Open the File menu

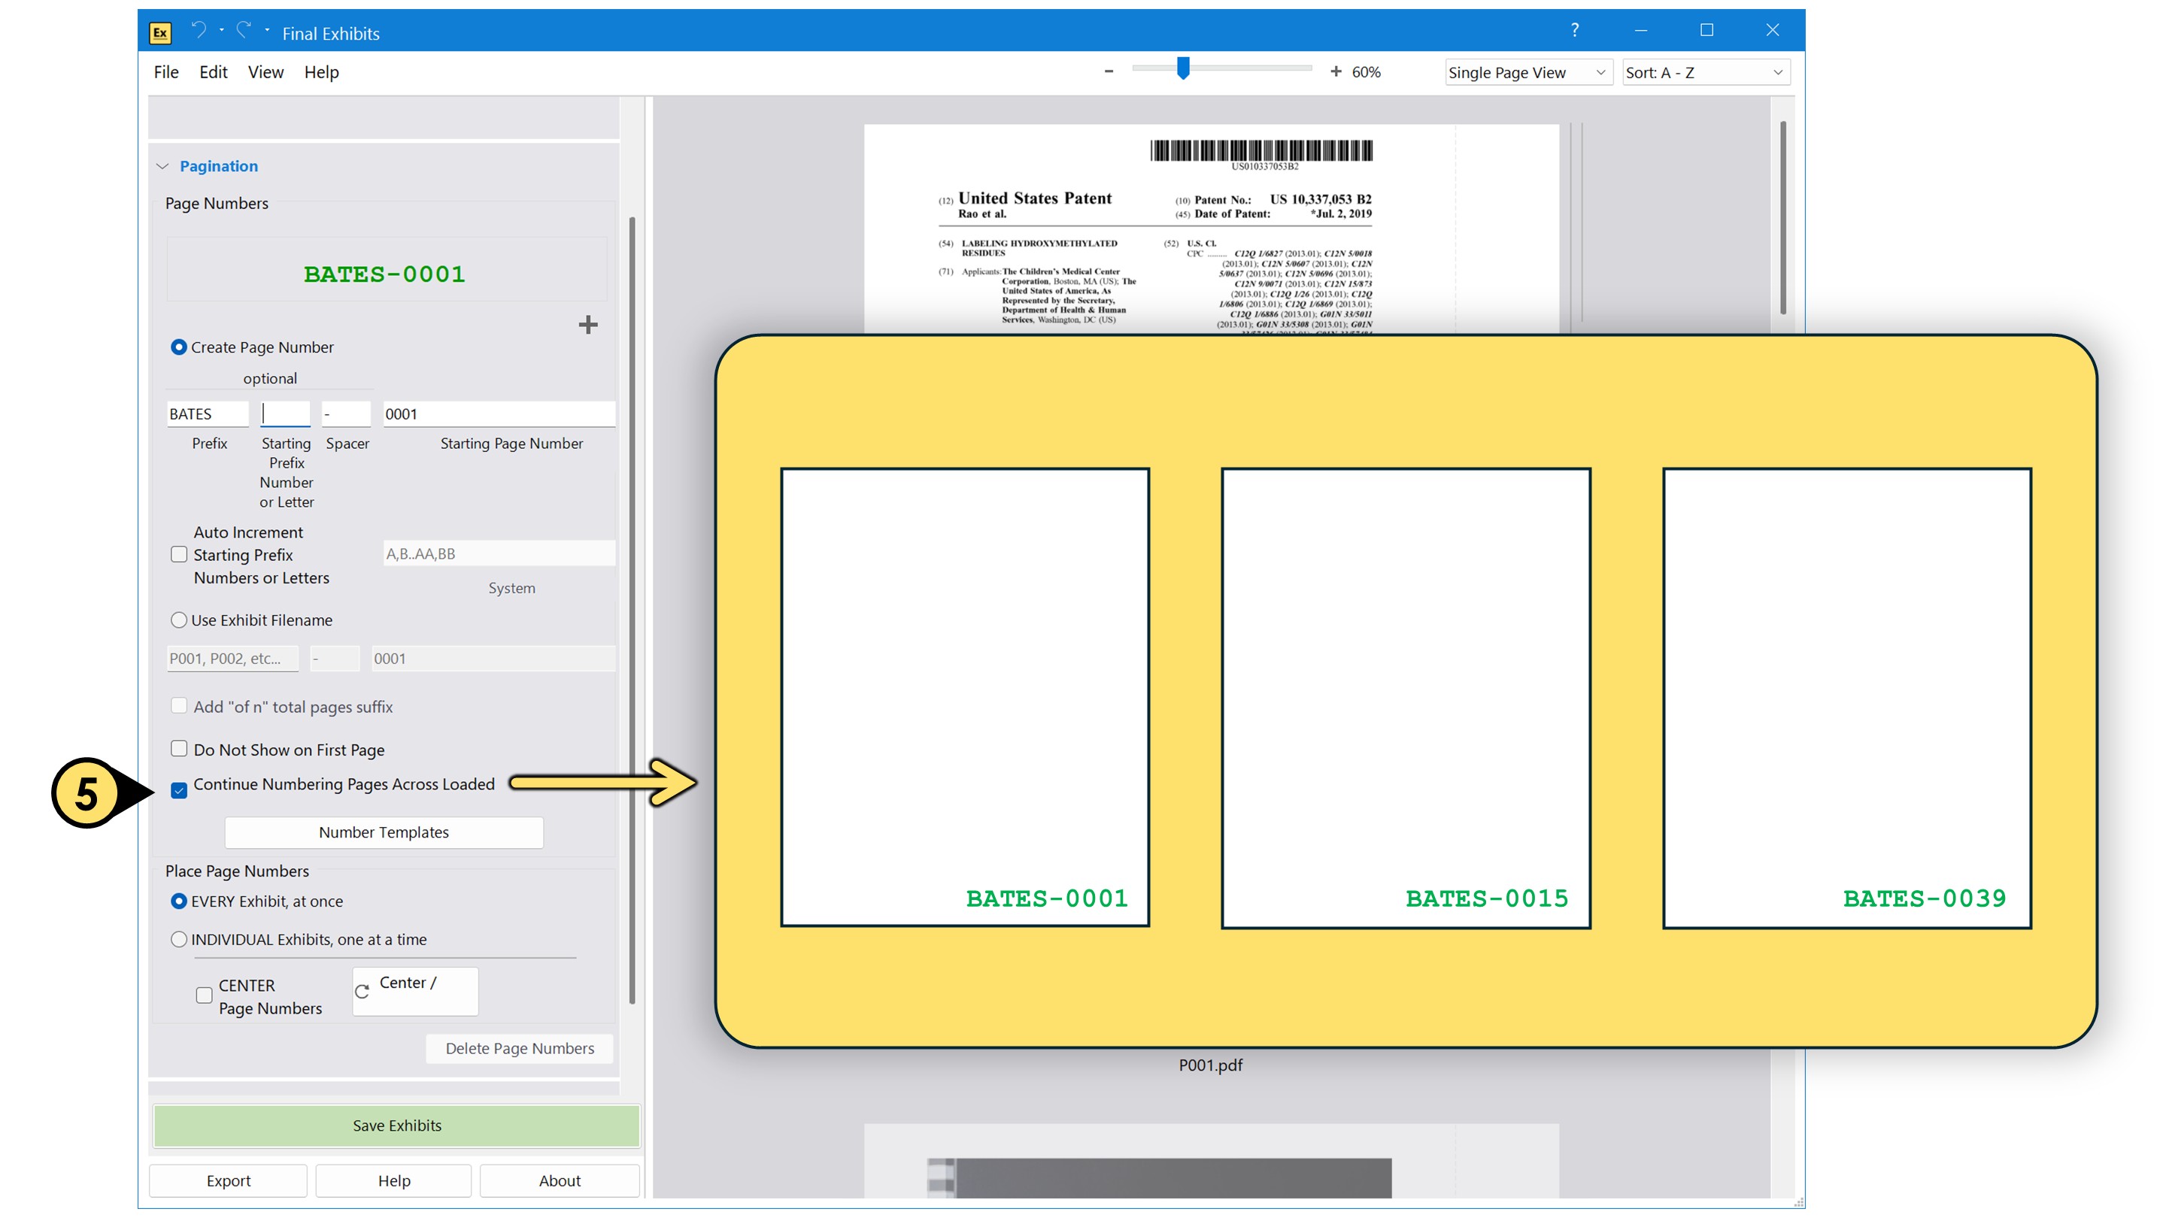click(165, 72)
